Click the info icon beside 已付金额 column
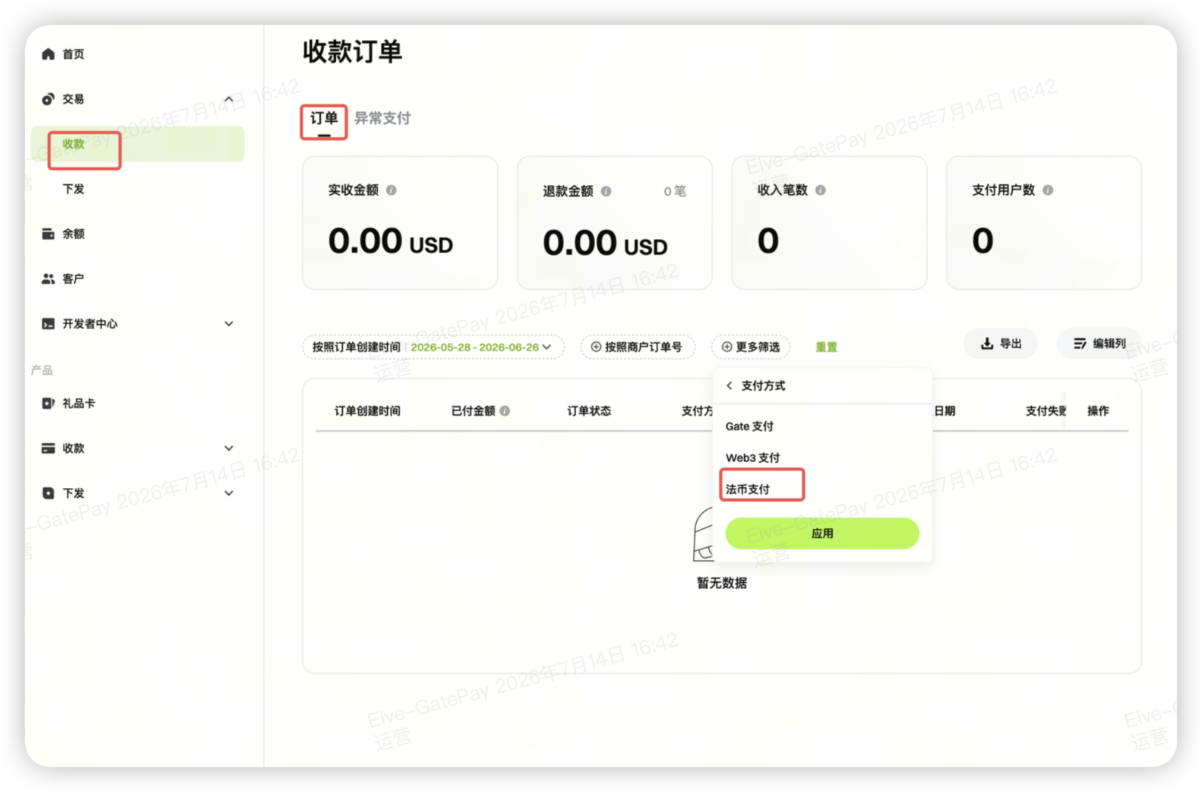 505,411
